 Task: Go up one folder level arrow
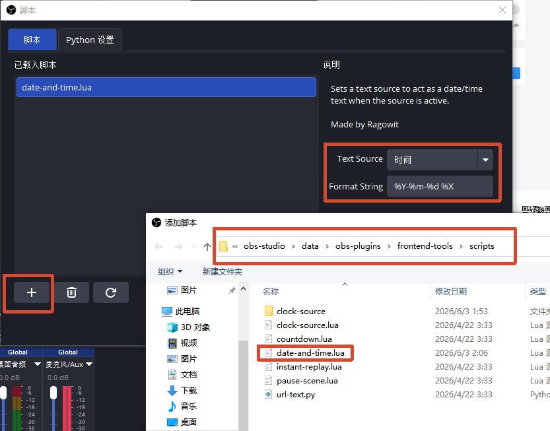coord(207,247)
